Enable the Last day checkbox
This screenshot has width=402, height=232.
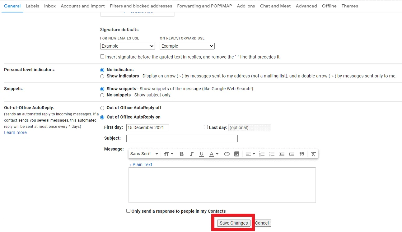click(x=206, y=127)
